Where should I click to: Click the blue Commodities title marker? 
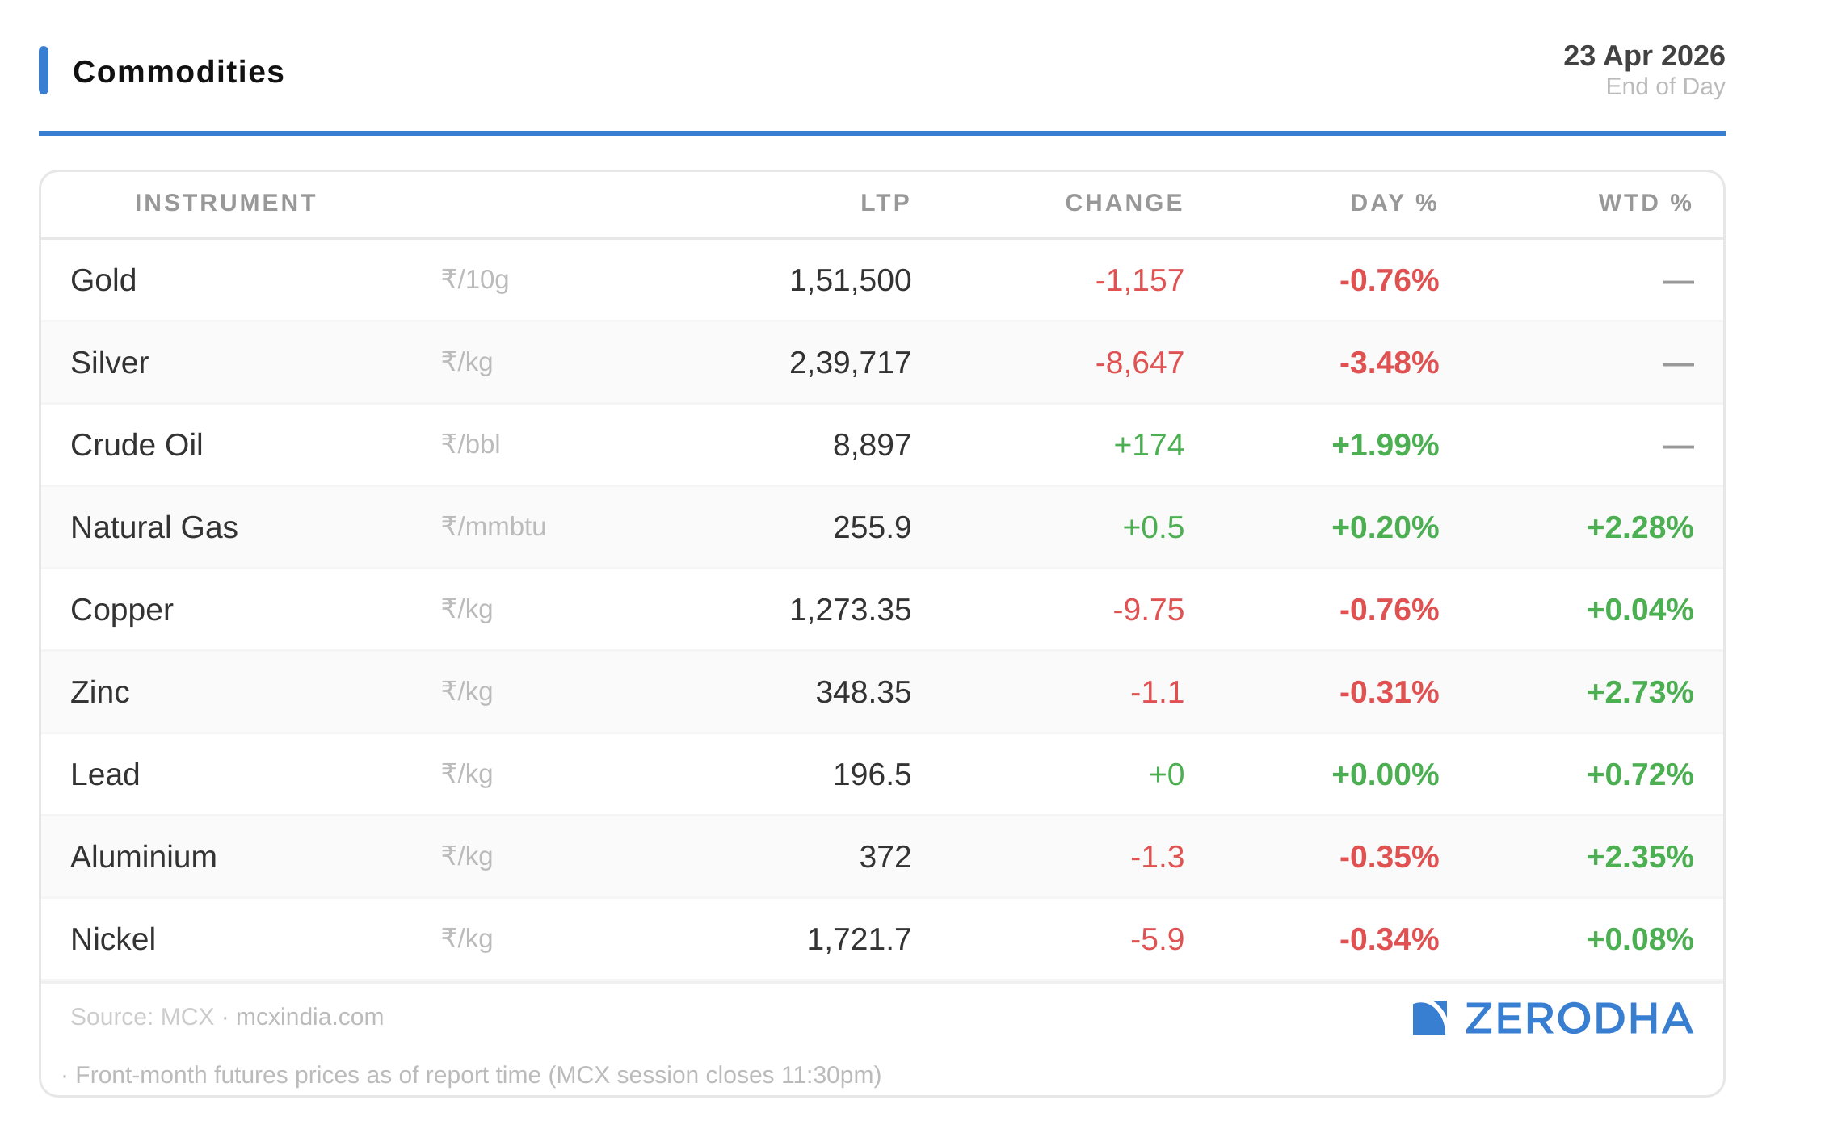pos(44,70)
